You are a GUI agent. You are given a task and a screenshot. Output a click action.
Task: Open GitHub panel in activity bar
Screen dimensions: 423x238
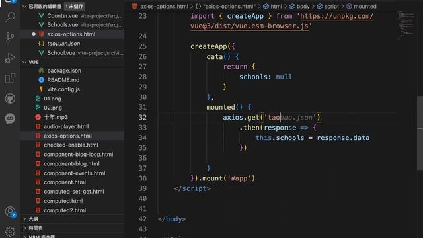coord(10,99)
